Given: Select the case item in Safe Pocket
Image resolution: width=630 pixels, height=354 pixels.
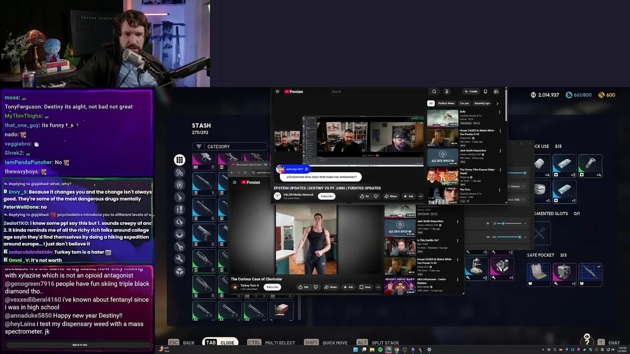Looking at the screenshot, I should click(x=538, y=274).
